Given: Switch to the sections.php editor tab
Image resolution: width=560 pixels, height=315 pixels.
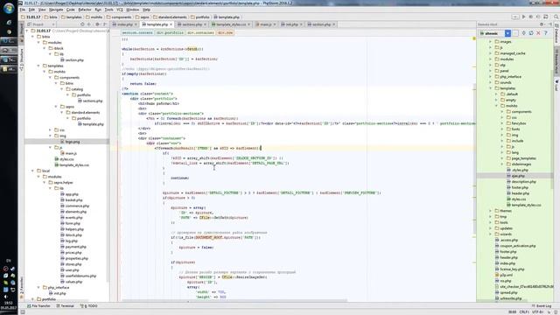Looking at the screenshot, I should [x=192, y=24].
